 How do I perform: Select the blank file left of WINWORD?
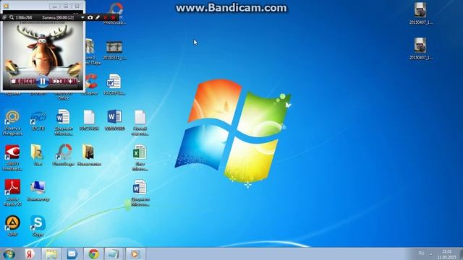(x=89, y=120)
